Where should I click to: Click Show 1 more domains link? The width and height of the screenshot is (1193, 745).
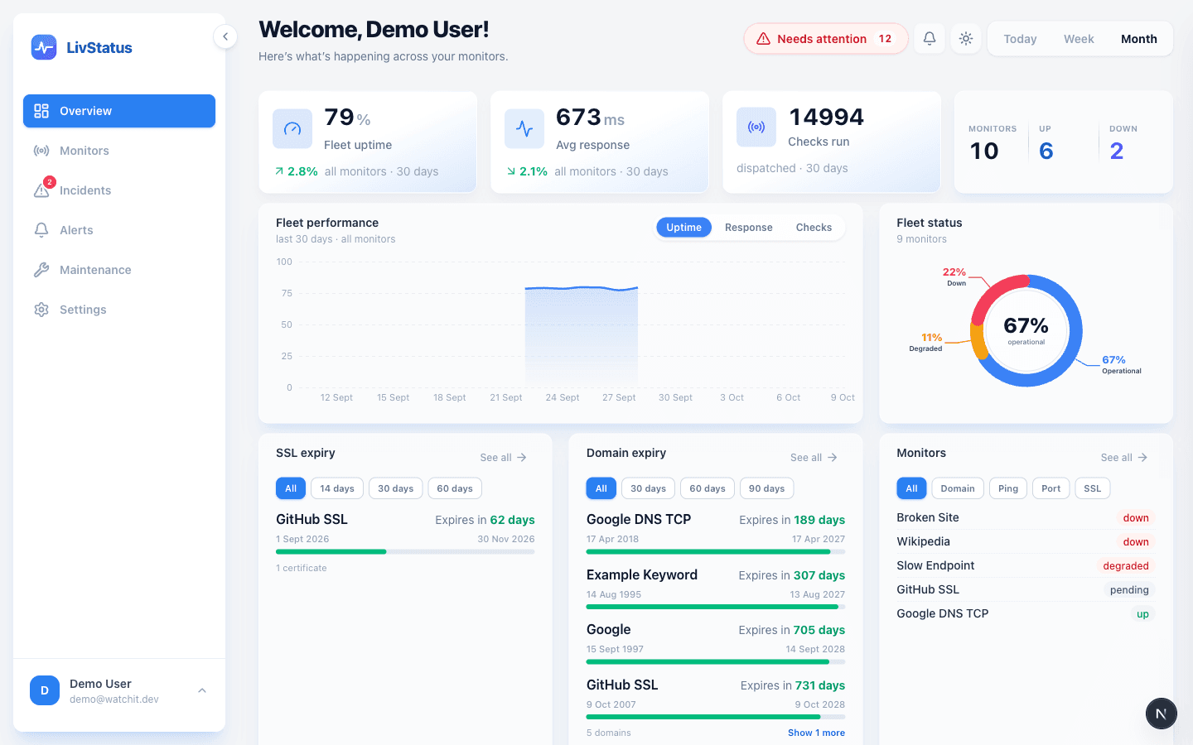816,733
